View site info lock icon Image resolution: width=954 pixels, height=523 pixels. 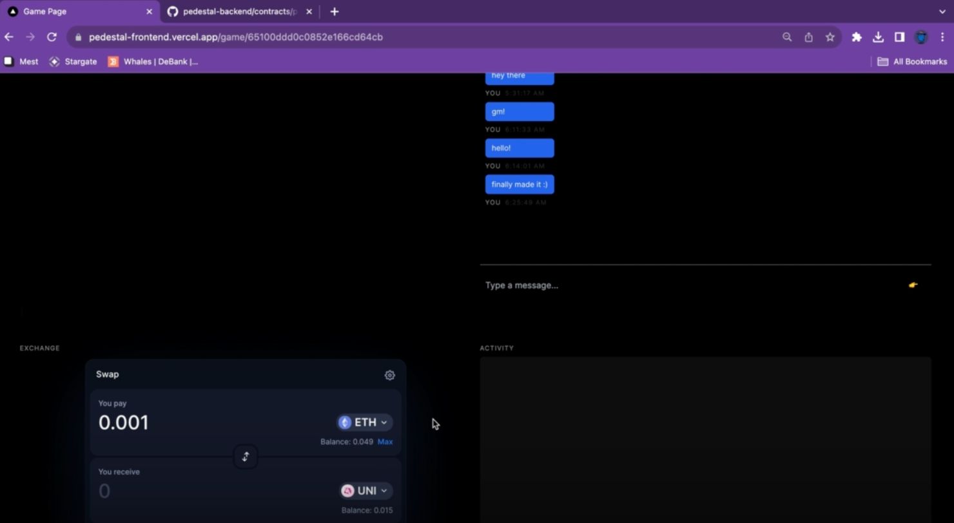tap(78, 37)
